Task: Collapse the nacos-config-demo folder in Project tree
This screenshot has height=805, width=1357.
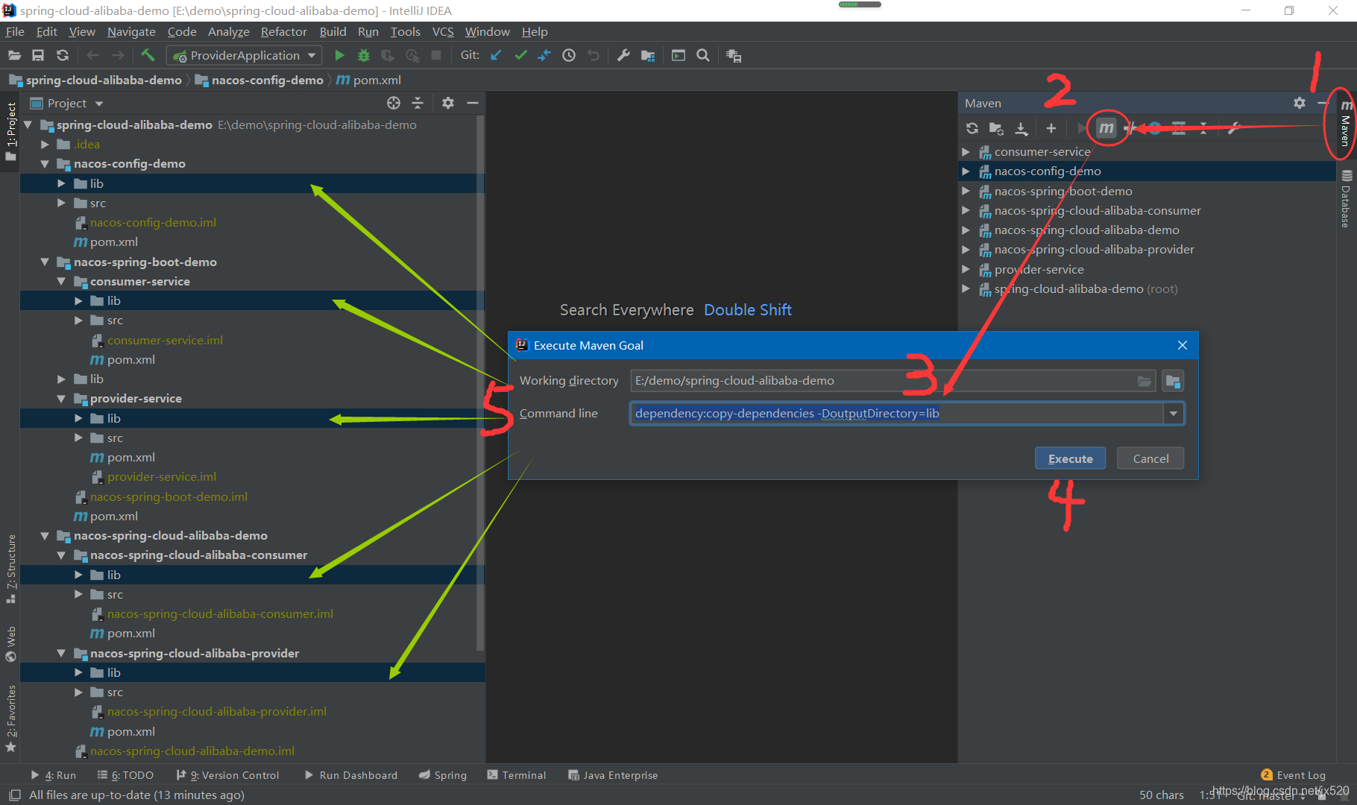Action: pos(45,163)
